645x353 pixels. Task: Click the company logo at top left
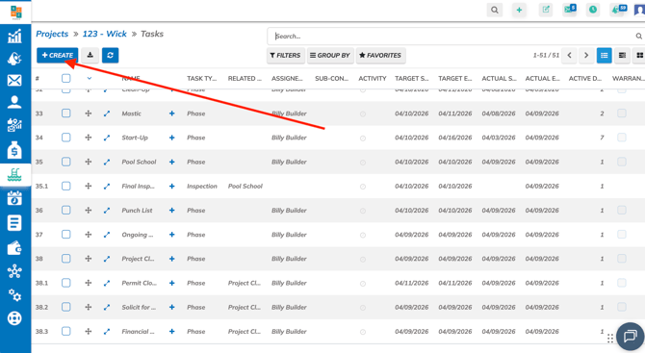15,12
